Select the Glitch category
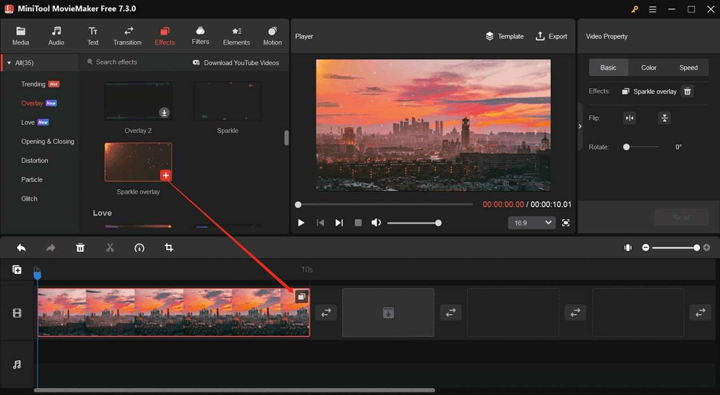Viewport: 720px width, 395px height. coord(29,199)
